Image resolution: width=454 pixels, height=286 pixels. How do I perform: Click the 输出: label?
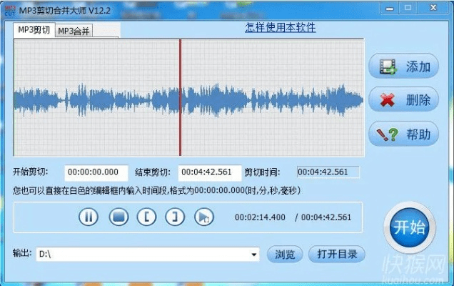point(22,253)
